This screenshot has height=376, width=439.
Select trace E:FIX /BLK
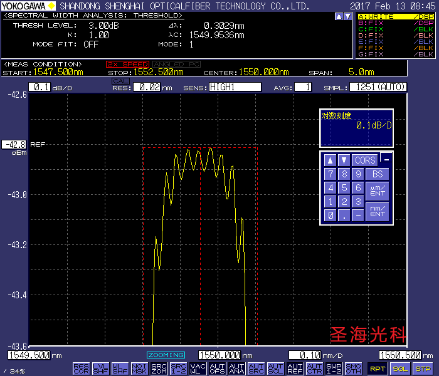(x=396, y=42)
